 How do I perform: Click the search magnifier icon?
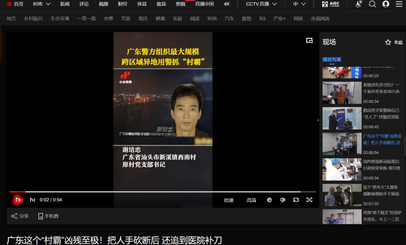click(372, 4)
